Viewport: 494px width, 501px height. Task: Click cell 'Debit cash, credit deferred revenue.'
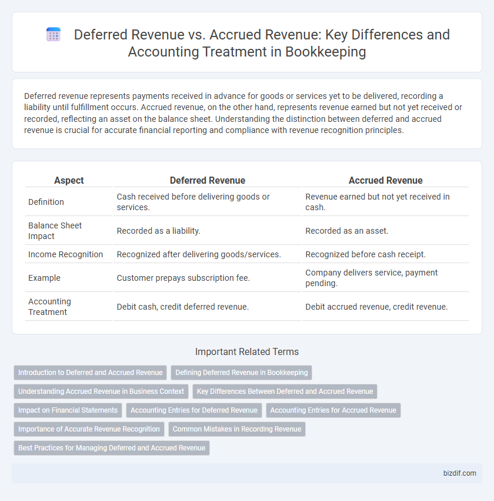tap(208, 307)
